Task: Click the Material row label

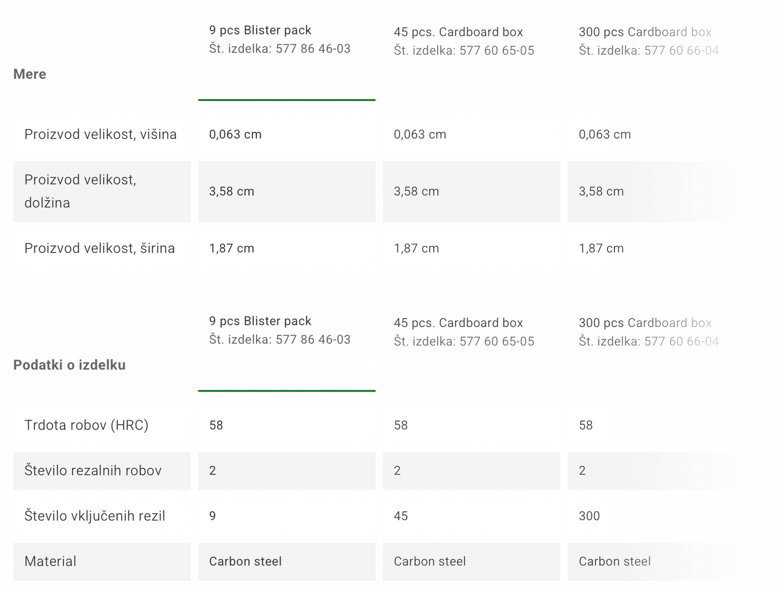Action: 50,561
